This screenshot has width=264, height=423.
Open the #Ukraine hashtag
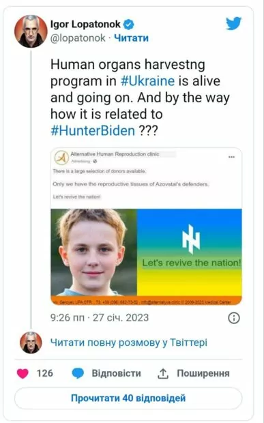pyautogui.click(x=147, y=81)
